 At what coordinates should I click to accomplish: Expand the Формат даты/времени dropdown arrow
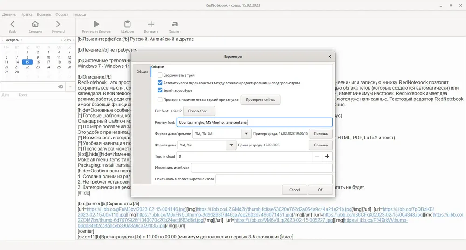pyautogui.click(x=246, y=133)
